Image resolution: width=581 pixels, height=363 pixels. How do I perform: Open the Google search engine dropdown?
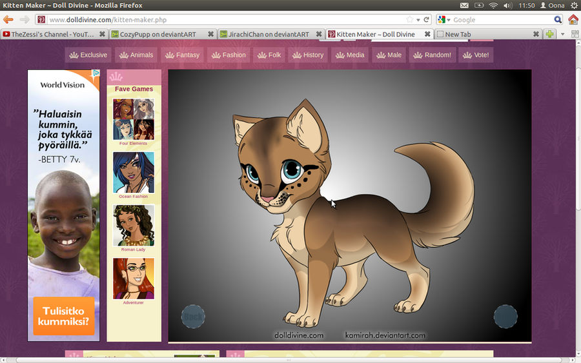(443, 19)
